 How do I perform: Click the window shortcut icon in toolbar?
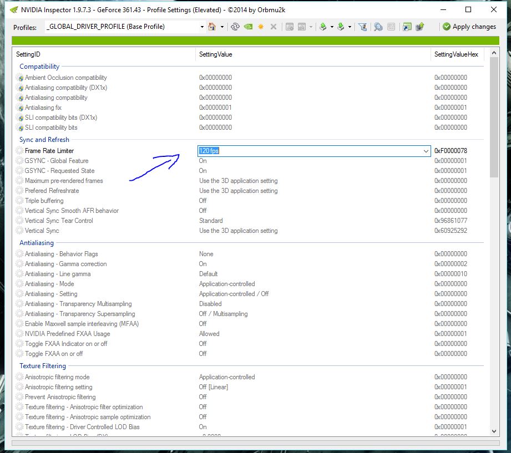coord(407,27)
